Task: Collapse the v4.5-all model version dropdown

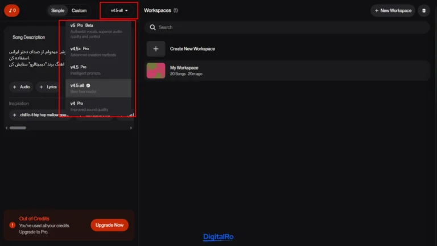Action: pyautogui.click(x=119, y=10)
